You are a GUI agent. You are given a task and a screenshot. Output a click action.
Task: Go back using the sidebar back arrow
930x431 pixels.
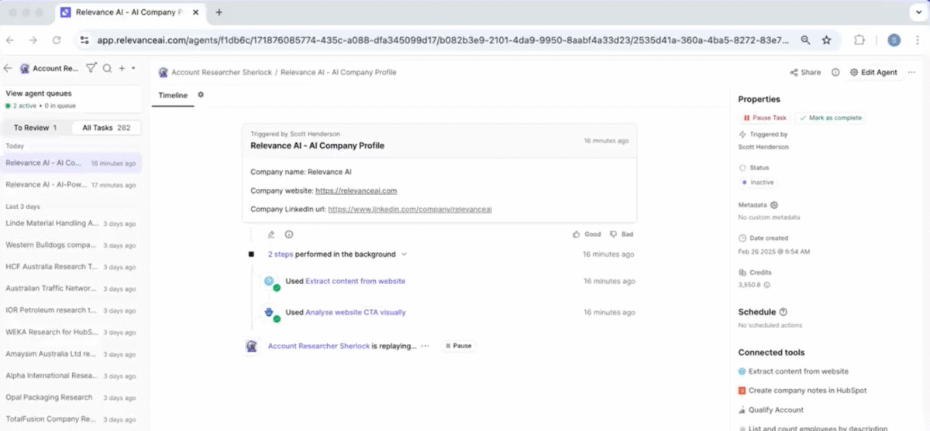(x=8, y=68)
